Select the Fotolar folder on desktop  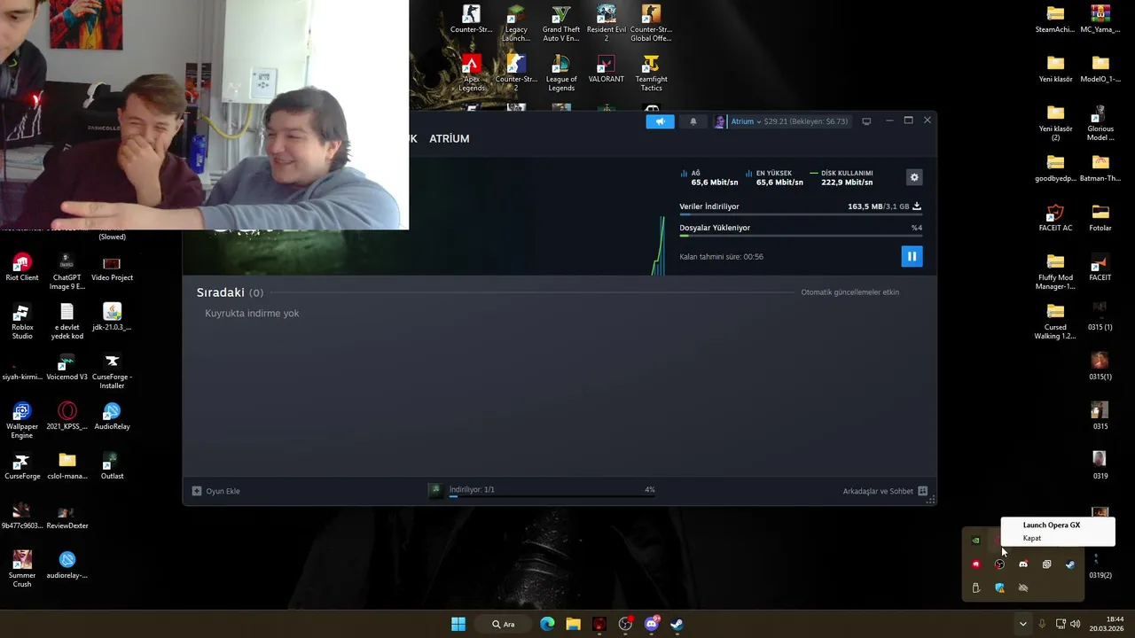coord(1100,218)
